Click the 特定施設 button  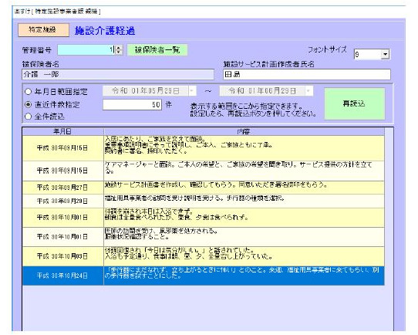tap(43, 30)
